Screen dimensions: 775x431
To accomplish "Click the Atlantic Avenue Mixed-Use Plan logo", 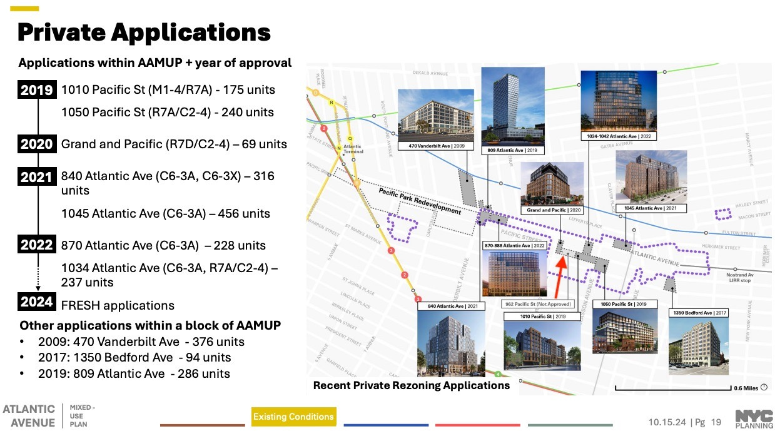I will coord(49,415).
